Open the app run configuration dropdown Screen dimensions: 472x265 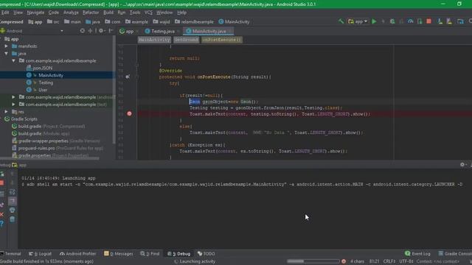click(358, 21)
